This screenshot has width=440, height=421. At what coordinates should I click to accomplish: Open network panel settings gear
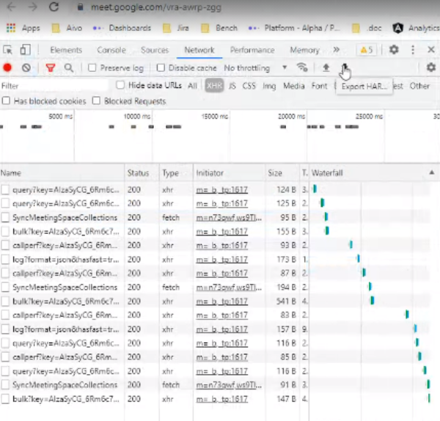click(431, 67)
